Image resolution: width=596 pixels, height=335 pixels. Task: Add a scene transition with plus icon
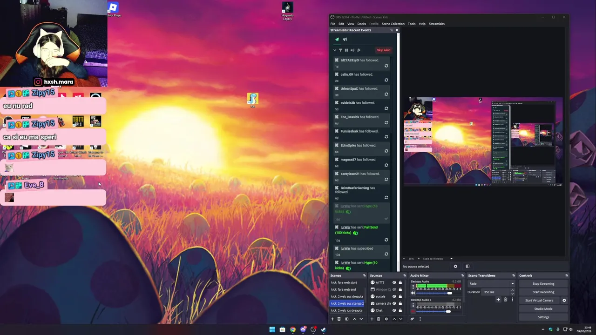pyautogui.click(x=498, y=300)
